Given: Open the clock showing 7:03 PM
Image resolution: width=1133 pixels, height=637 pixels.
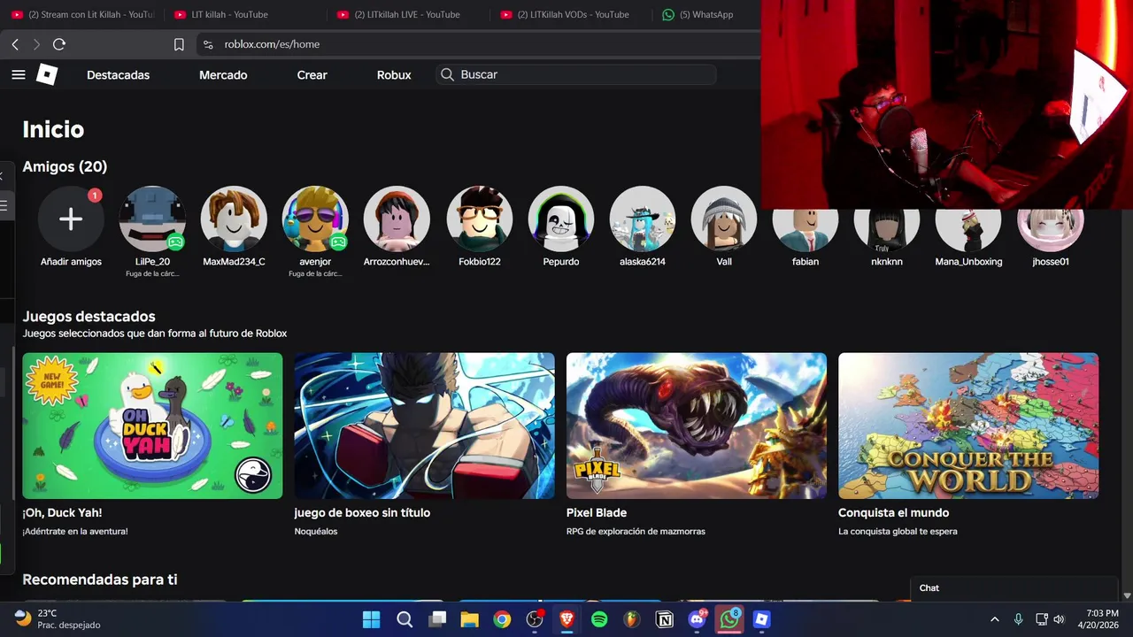Looking at the screenshot, I should (1100, 619).
